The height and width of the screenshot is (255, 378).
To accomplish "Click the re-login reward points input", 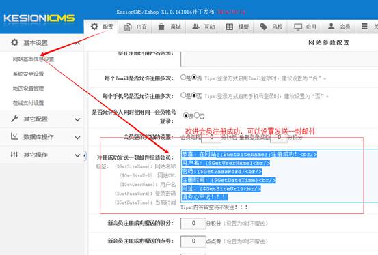I will coord(279,137).
